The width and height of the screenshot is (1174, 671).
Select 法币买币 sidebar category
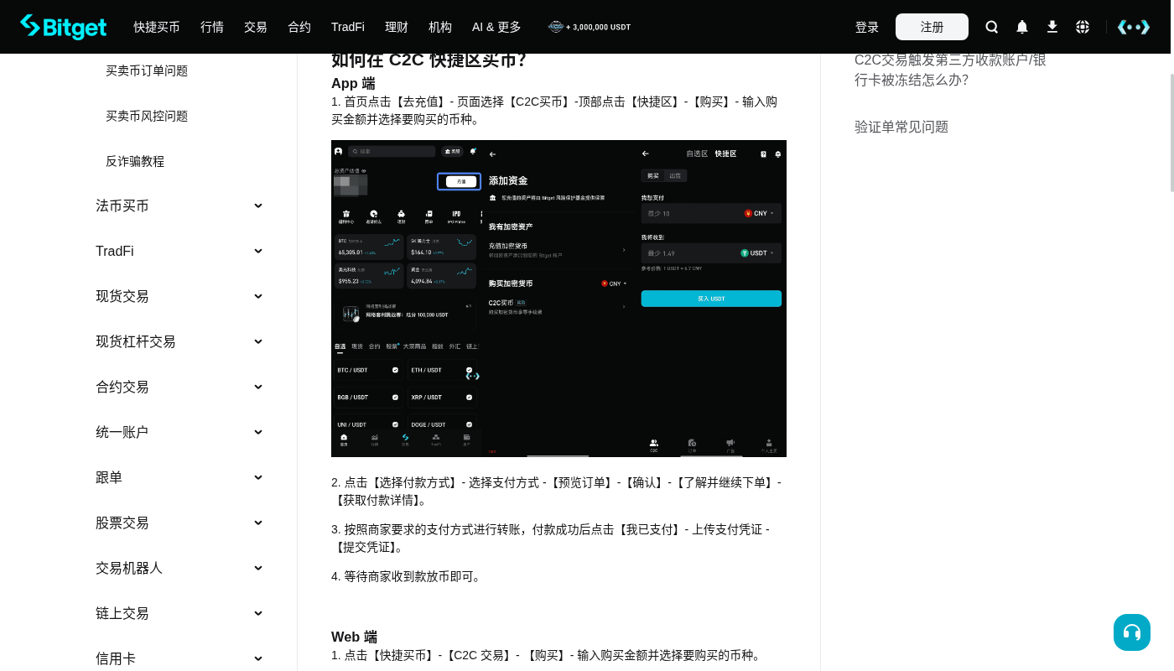coord(122,205)
